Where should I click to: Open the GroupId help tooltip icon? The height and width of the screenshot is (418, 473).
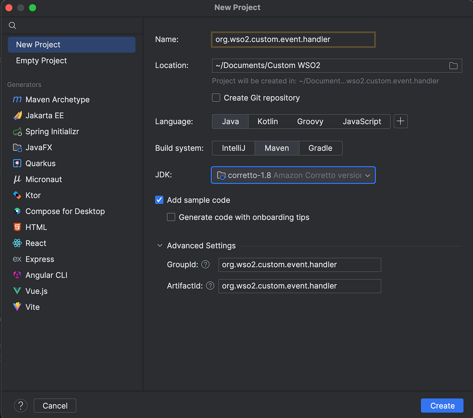[x=205, y=264]
